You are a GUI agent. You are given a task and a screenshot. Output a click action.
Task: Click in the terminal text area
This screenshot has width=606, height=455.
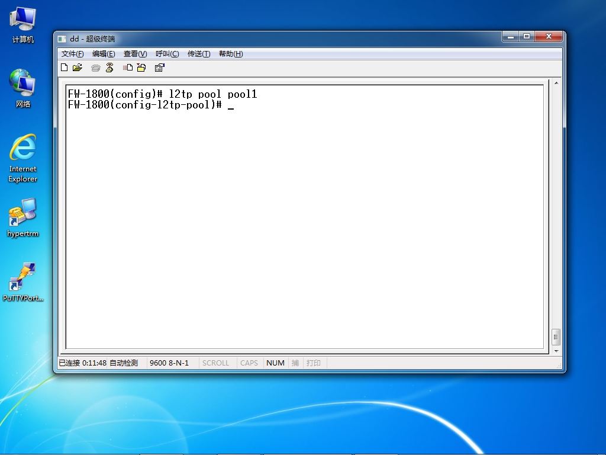[305, 217]
